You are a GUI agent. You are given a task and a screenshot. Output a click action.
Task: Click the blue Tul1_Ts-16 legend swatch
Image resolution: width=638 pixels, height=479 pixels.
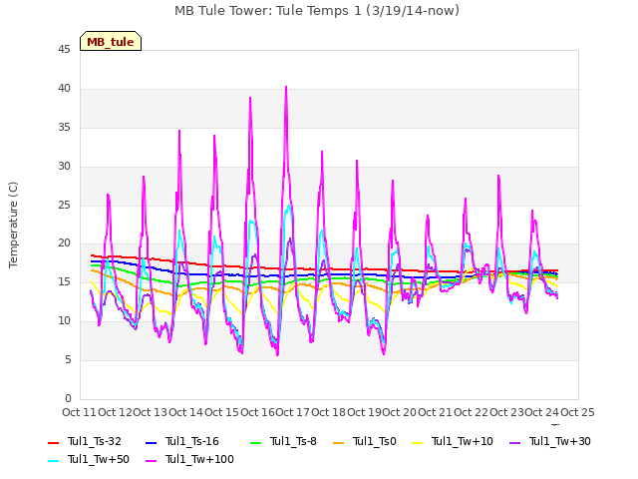click(151, 443)
